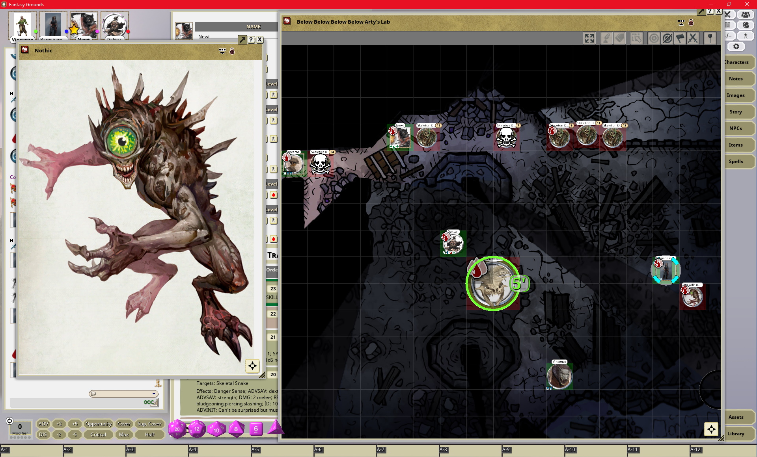Image resolution: width=757 pixels, height=457 pixels.
Task: Open the NPCs sidebar tab
Action: coord(738,128)
